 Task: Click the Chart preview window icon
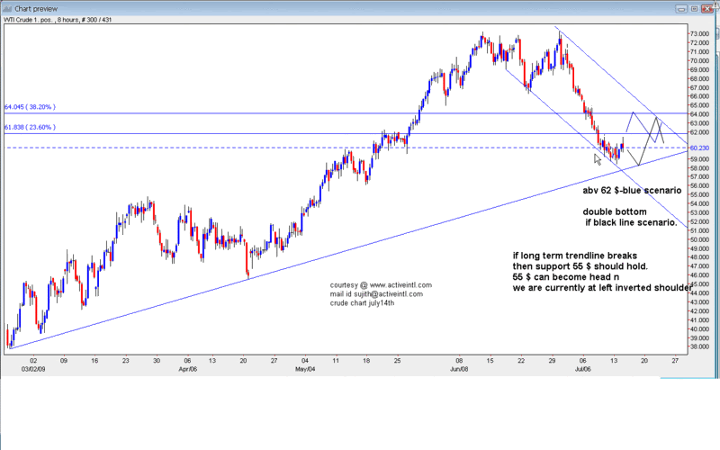pyautogui.click(x=7, y=7)
